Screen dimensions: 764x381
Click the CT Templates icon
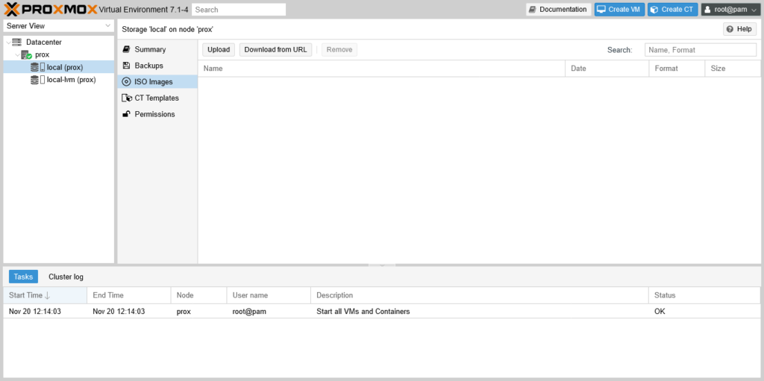tap(127, 98)
